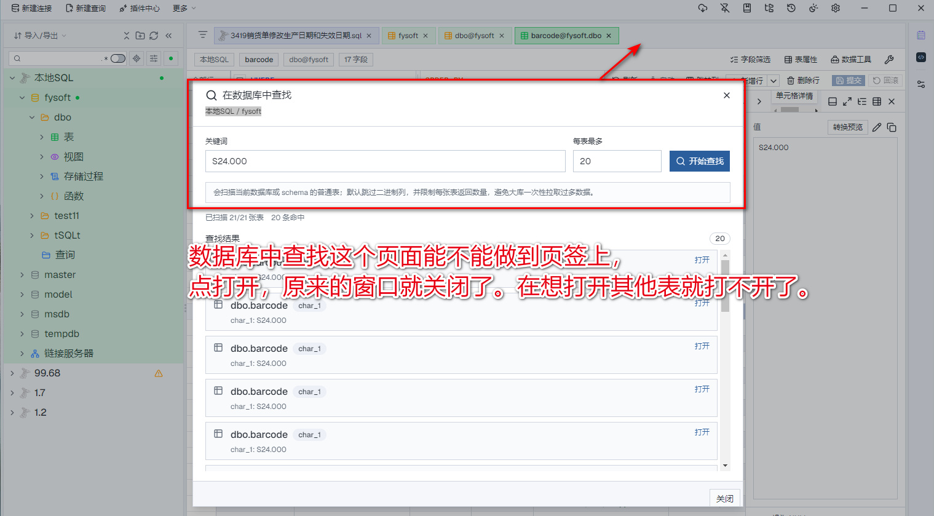Open the 导入/导出 dropdown
Viewport: 934px width, 516px height.
pos(40,36)
